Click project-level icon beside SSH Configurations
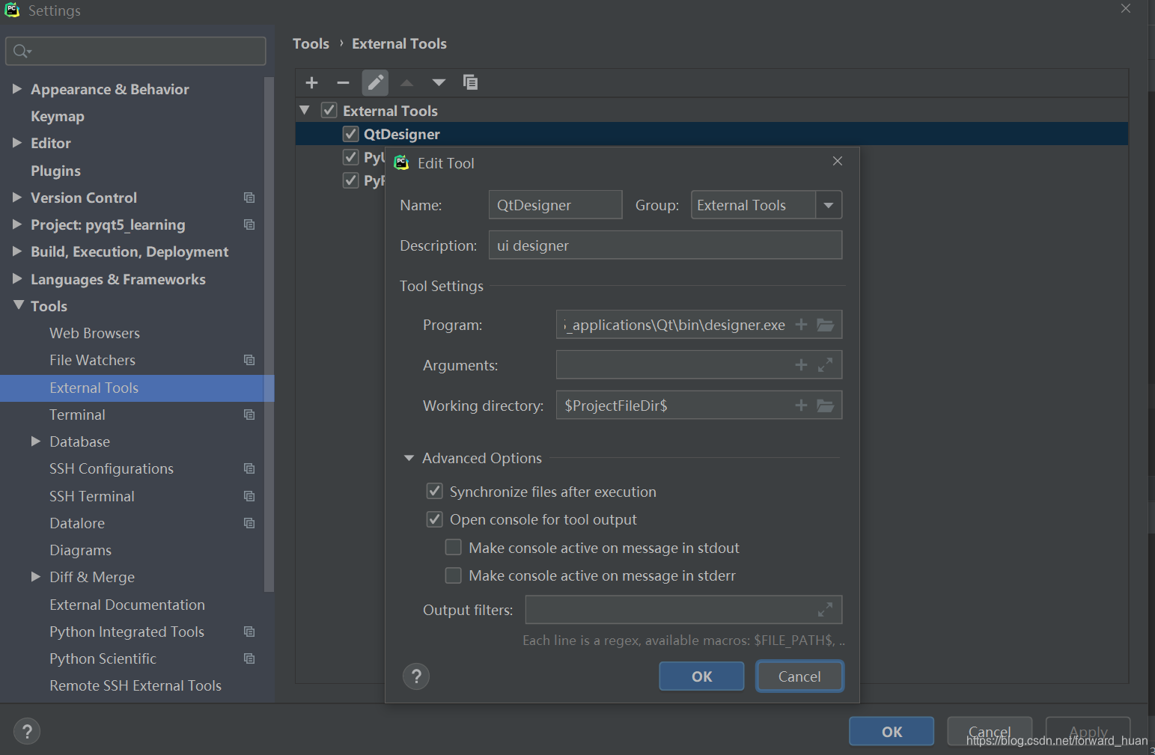The width and height of the screenshot is (1155, 755). 249,468
